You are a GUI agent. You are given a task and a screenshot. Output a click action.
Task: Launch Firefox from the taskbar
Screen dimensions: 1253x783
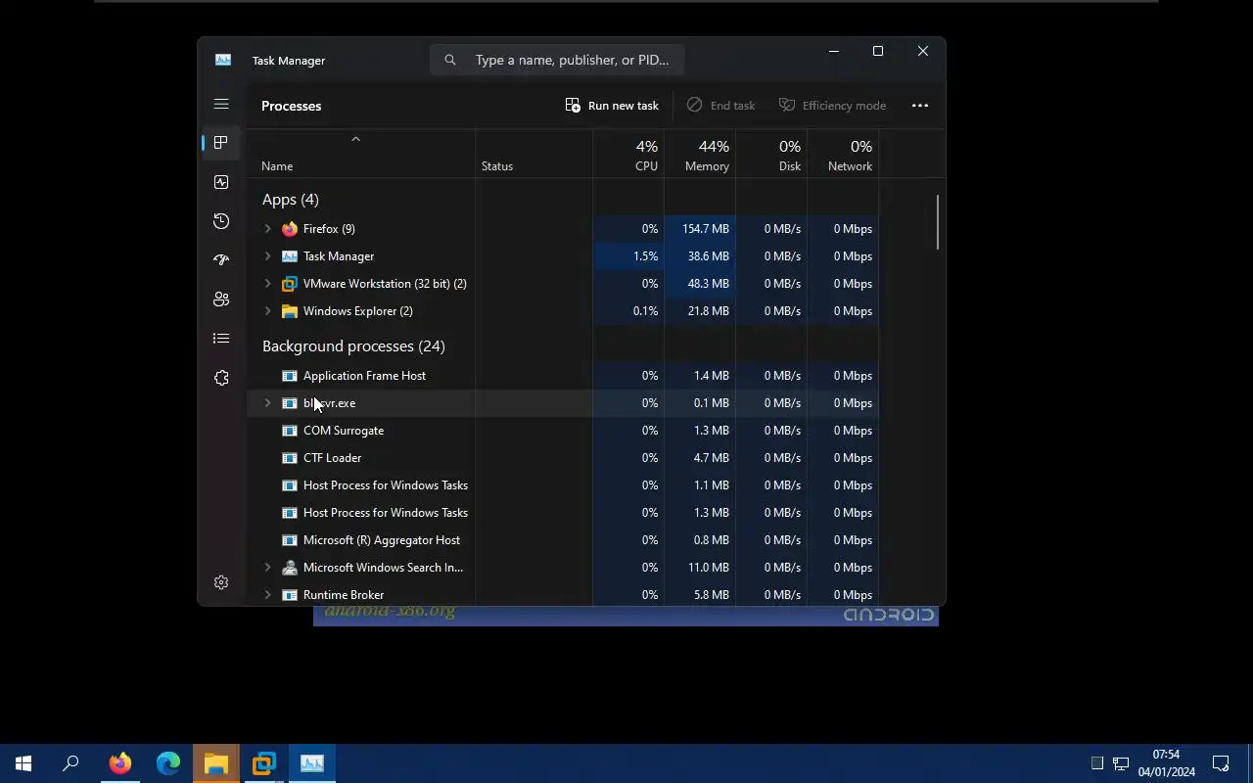[120, 763]
